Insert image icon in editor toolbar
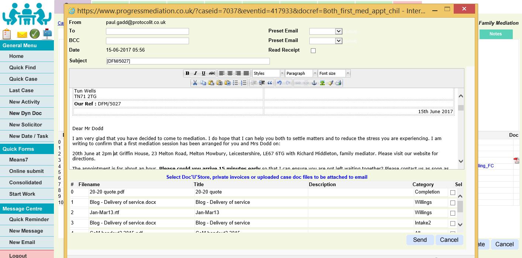The height and width of the screenshot is (258, 522). click(322, 83)
